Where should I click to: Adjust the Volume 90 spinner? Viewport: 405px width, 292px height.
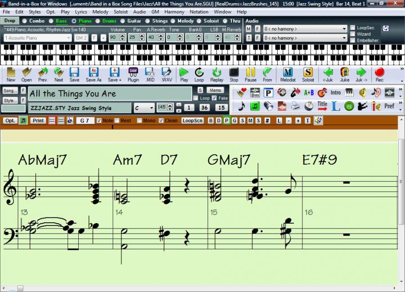pyautogui.click(x=123, y=38)
